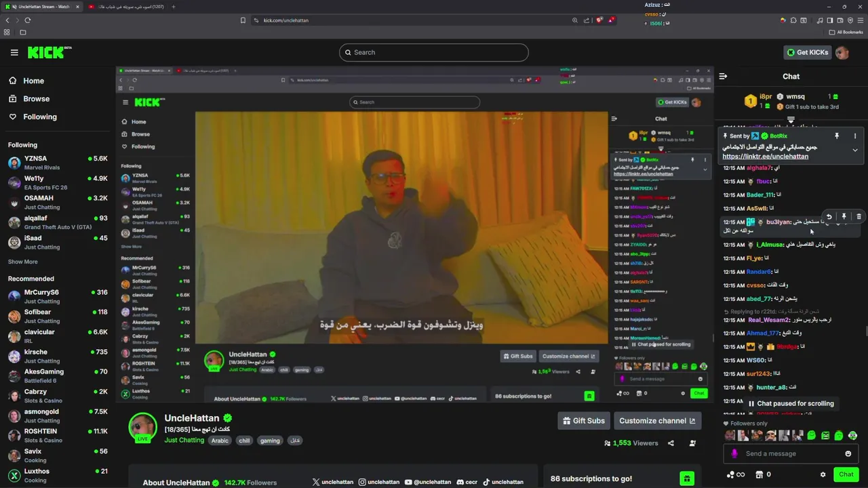Viewport: 868px width, 488px height.
Task: Reply to bu3lyan's message using arrow icon
Action: (829, 217)
